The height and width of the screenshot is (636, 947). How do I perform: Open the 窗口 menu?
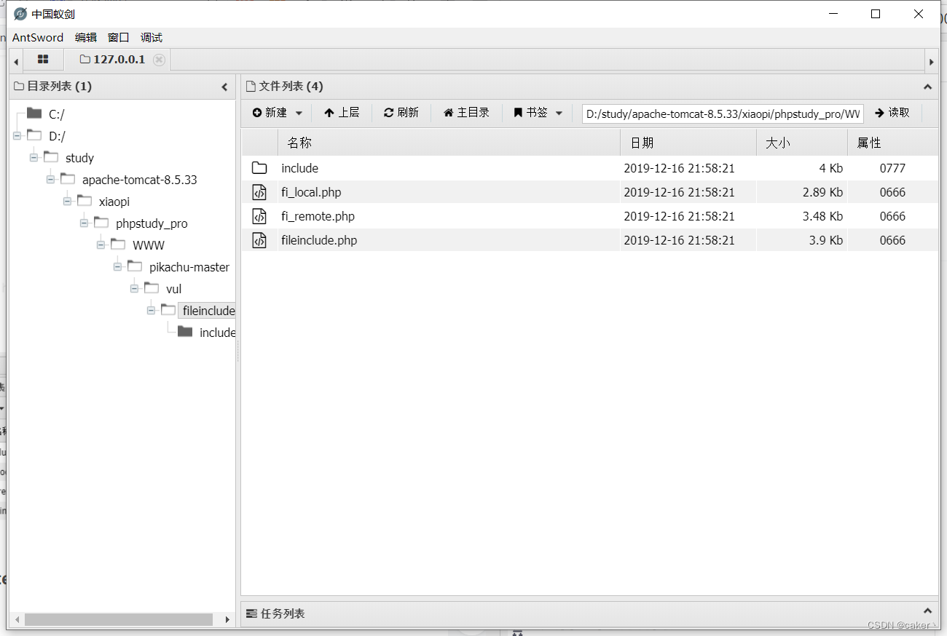tap(118, 37)
